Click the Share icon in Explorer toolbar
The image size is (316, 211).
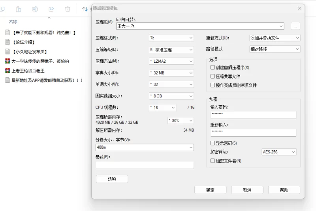coord(51,9)
